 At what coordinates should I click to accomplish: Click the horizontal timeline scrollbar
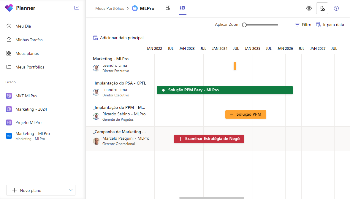pos(211,197)
